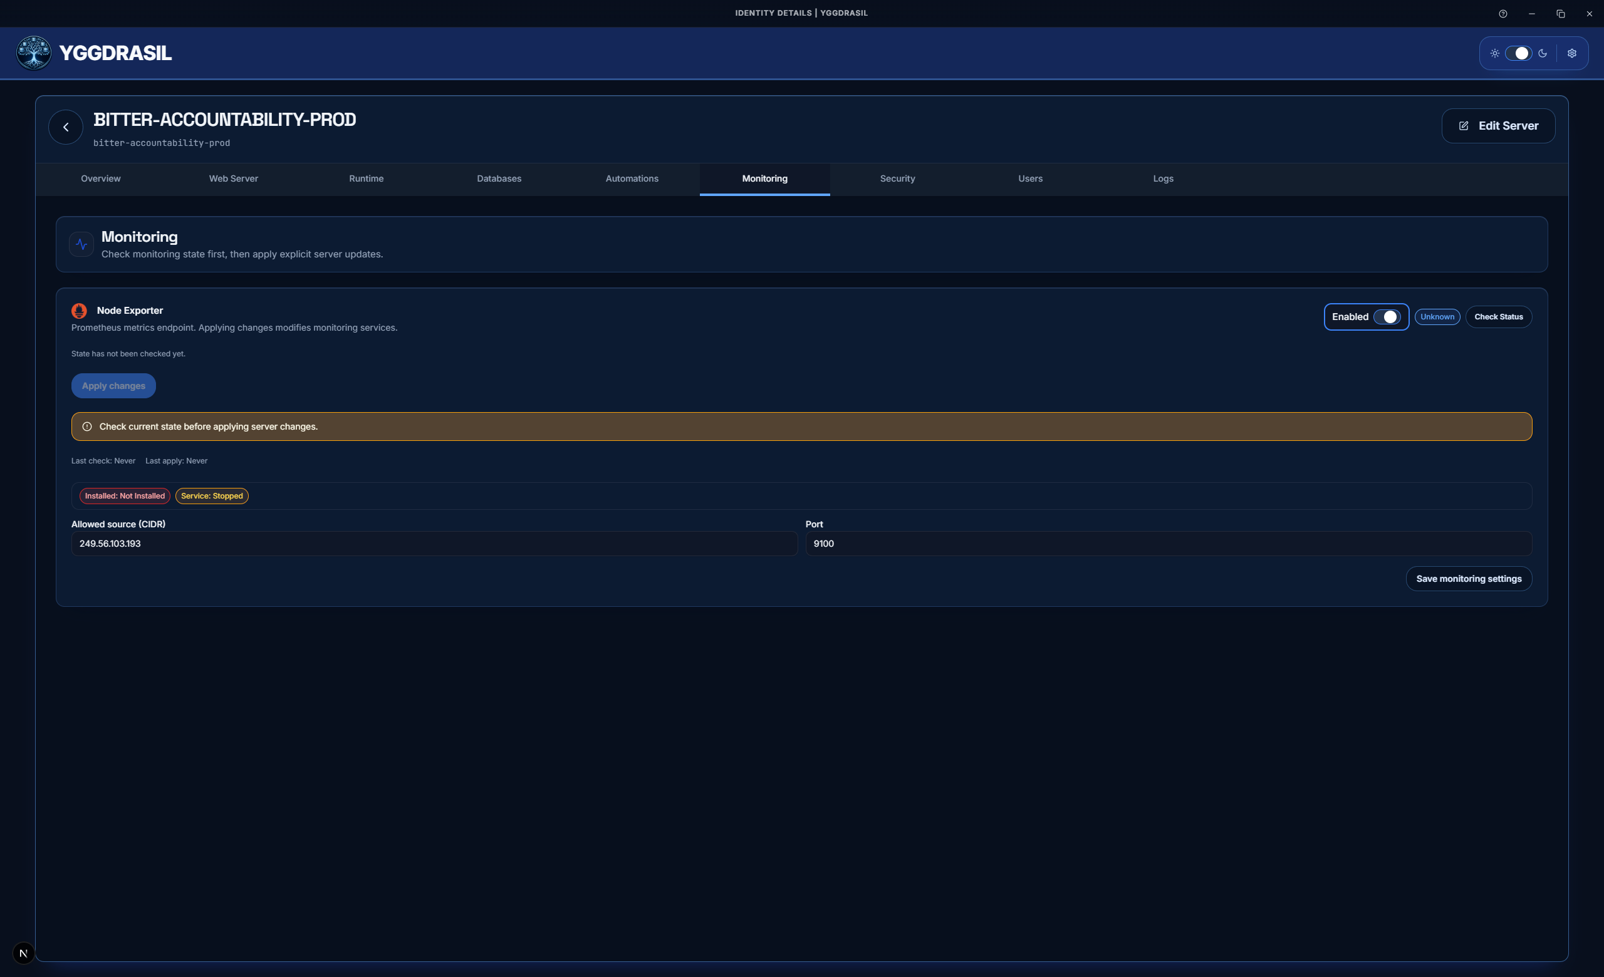Click the Monitoring activity pulse icon
This screenshot has height=977, width=1604.
tap(81, 244)
